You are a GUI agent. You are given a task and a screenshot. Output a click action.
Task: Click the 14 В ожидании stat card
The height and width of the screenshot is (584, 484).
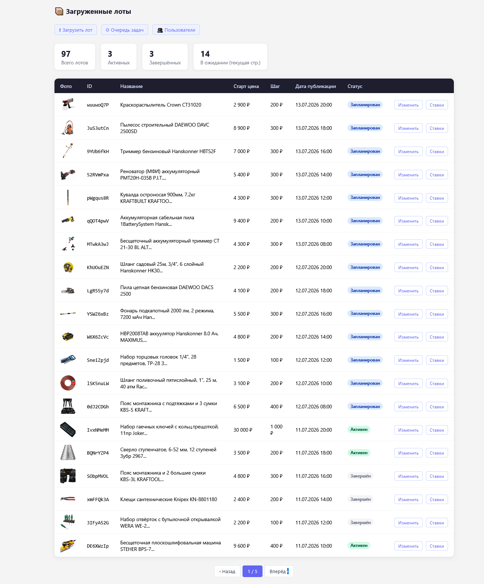[x=230, y=57]
